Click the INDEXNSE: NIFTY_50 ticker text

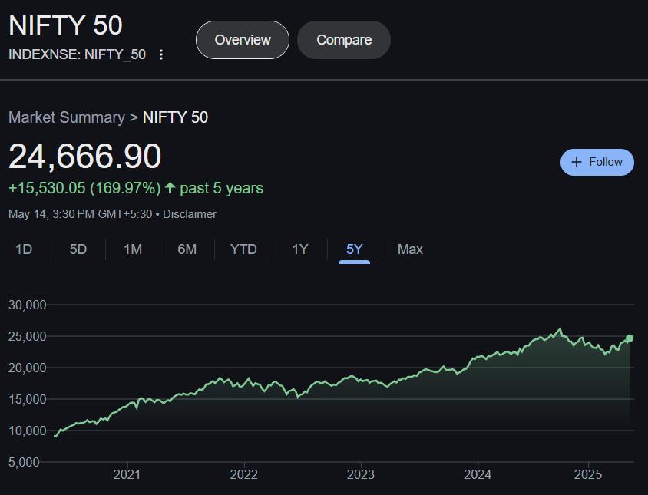tap(77, 54)
